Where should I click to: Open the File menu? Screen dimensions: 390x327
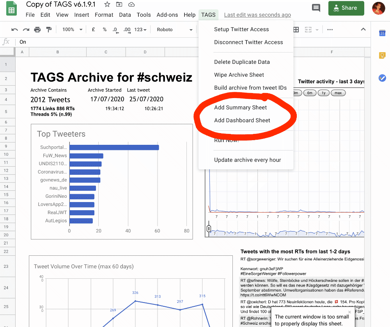[x=30, y=15]
